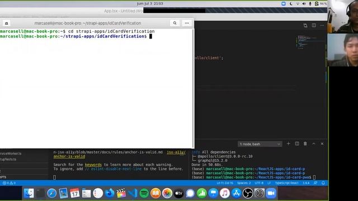This screenshot has width=358, height=201.
Task: Open App Store from the dock
Action: click(x=236, y=193)
